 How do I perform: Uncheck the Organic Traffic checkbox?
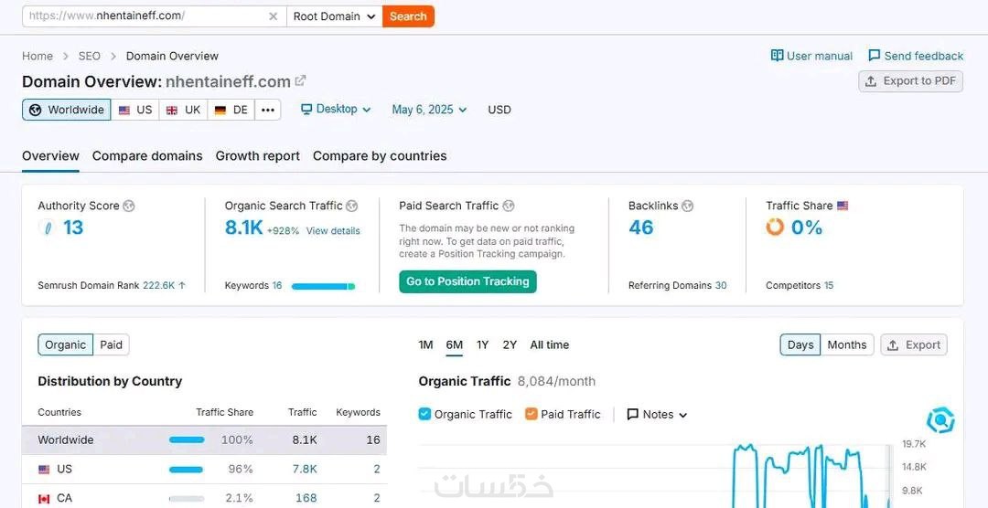[x=424, y=414]
